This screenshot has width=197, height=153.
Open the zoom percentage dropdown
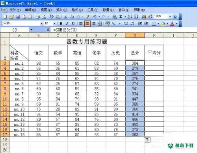tap(170, 17)
